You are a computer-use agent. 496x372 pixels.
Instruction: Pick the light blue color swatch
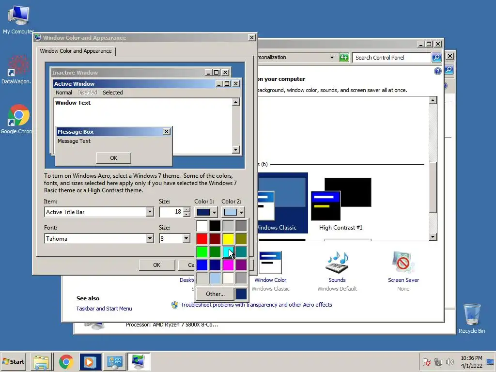coord(215,279)
